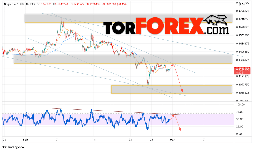Click the high value H0.1245240 in header

point(60,4)
